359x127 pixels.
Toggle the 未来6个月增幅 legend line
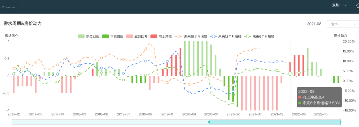click(259, 36)
